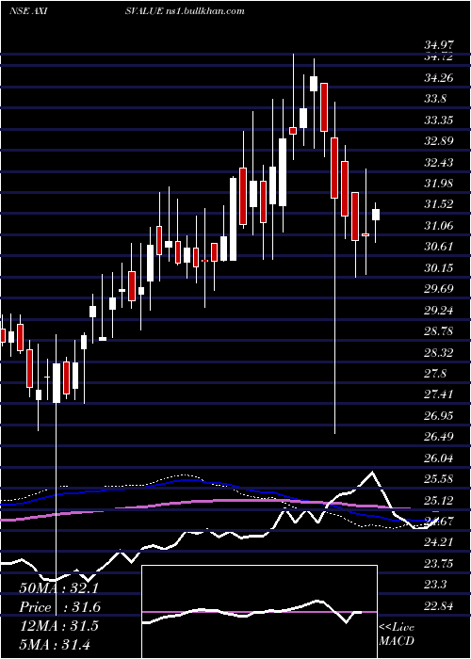Click the 33.8 price axis label
471x659 pixels.
[x=435, y=99]
